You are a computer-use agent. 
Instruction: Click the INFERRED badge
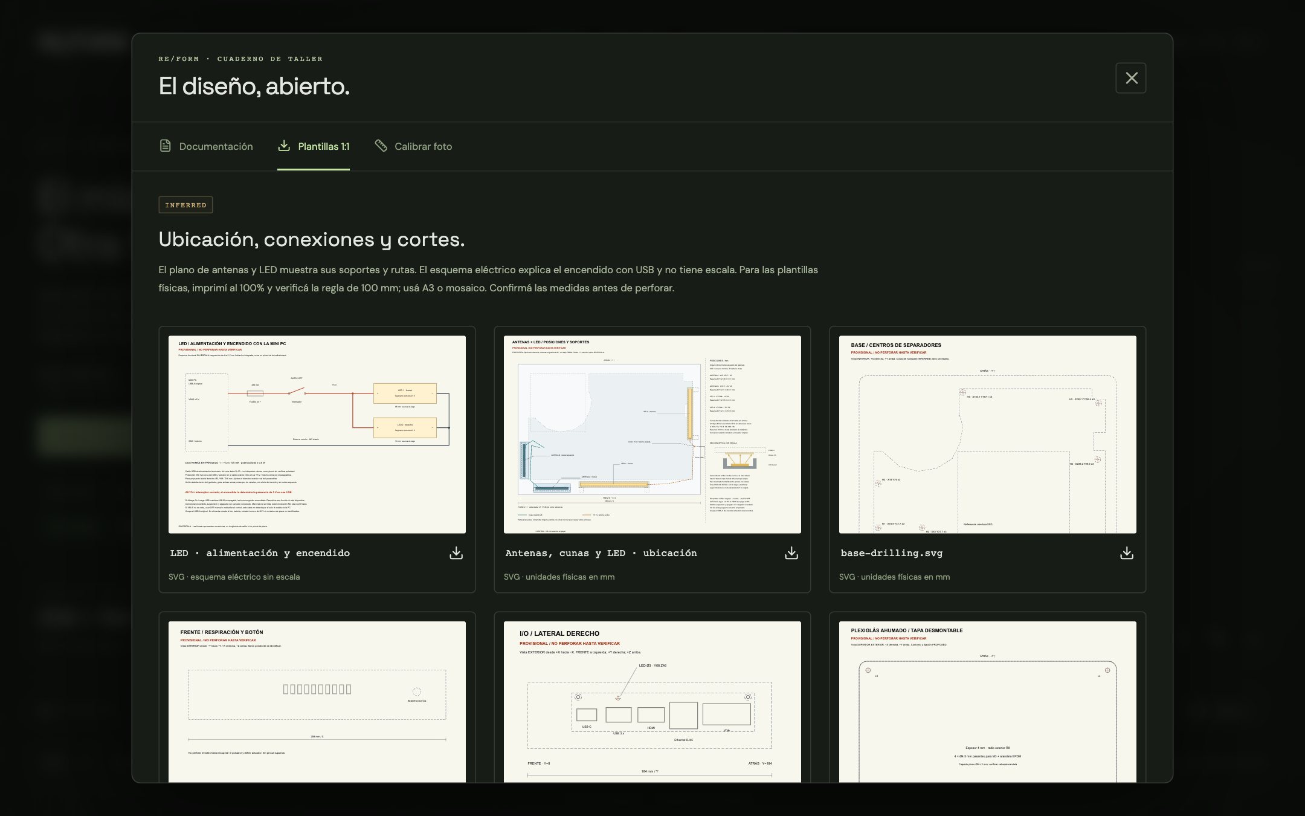185,205
